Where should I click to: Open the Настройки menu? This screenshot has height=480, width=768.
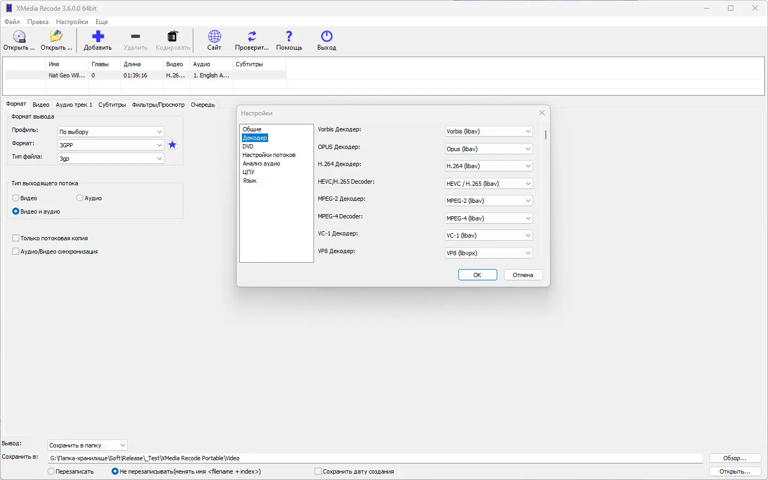pyautogui.click(x=72, y=22)
